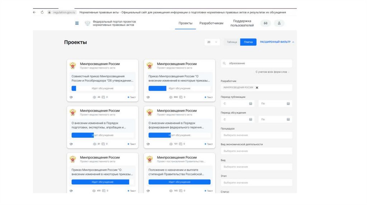The height and width of the screenshot is (205, 367).
Task: Open the Процедура dropdown
Action: click(x=256, y=135)
